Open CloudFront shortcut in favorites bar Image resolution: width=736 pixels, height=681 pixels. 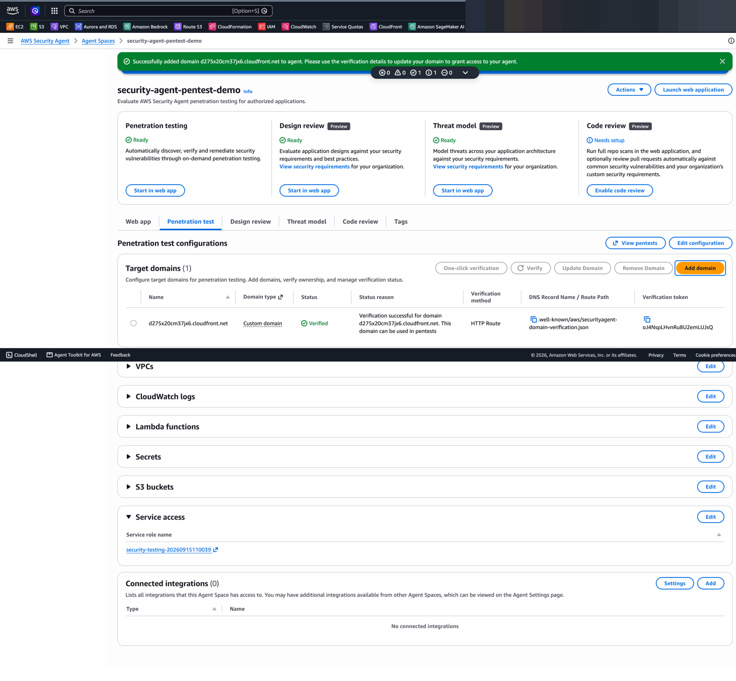click(x=386, y=27)
